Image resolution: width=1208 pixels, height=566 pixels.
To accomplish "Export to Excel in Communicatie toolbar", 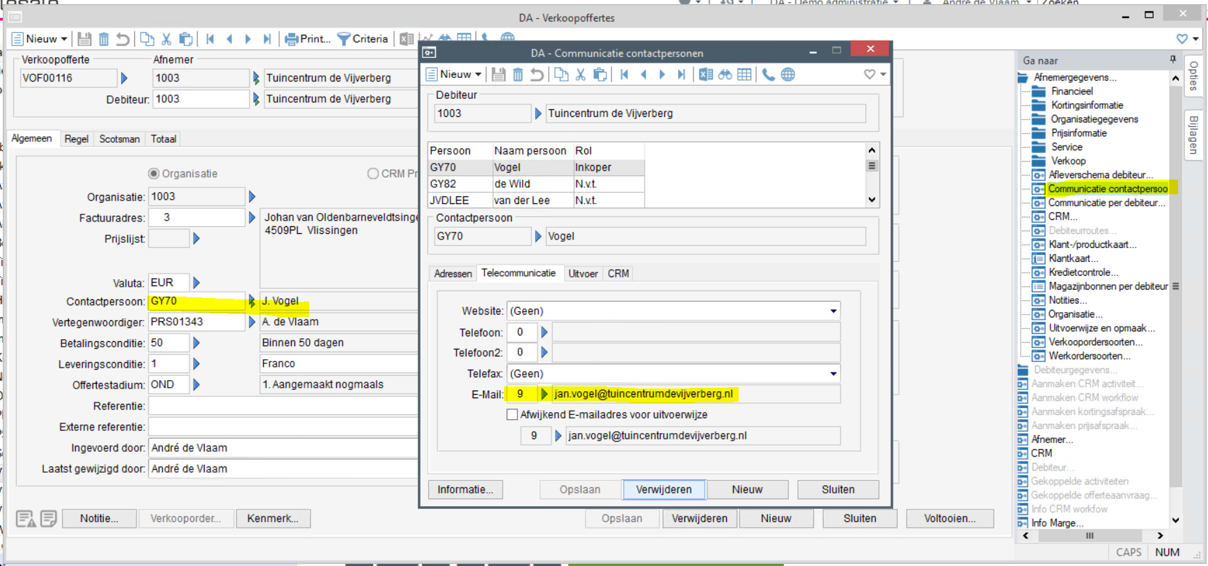I will (706, 74).
